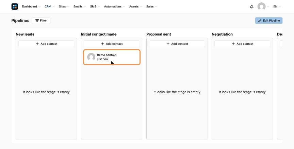
Task: Click the app logo icon
Action: 15,6
